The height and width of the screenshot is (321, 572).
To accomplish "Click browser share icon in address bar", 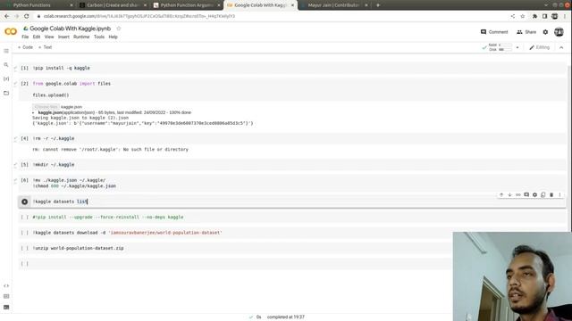I will click(513, 16).
